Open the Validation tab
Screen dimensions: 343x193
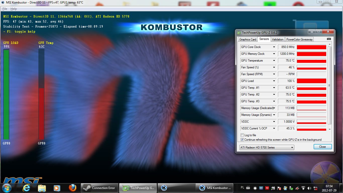(x=277, y=39)
